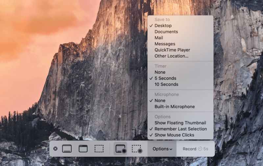Select Capture Entire Screen icon
263x166 pixels.
(x=67, y=149)
